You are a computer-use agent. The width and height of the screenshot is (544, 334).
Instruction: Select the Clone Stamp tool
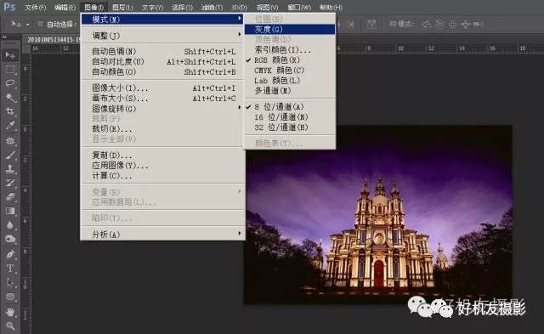10,169
